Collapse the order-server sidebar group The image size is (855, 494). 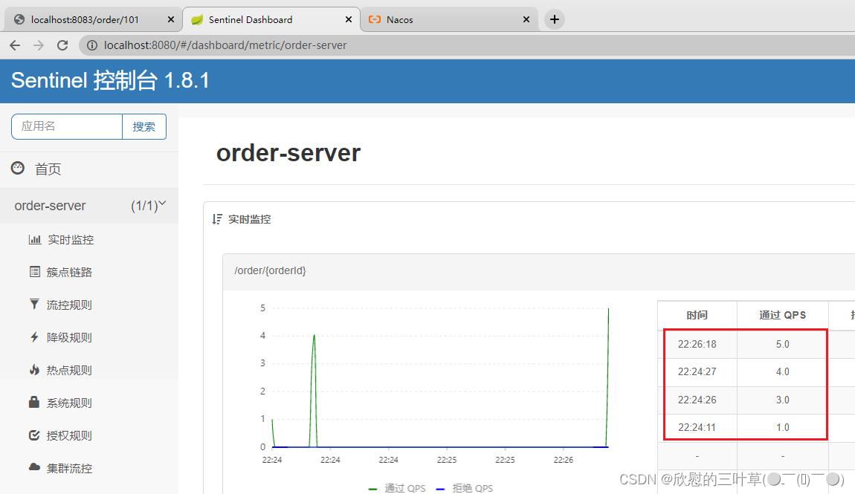coord(89,206)
